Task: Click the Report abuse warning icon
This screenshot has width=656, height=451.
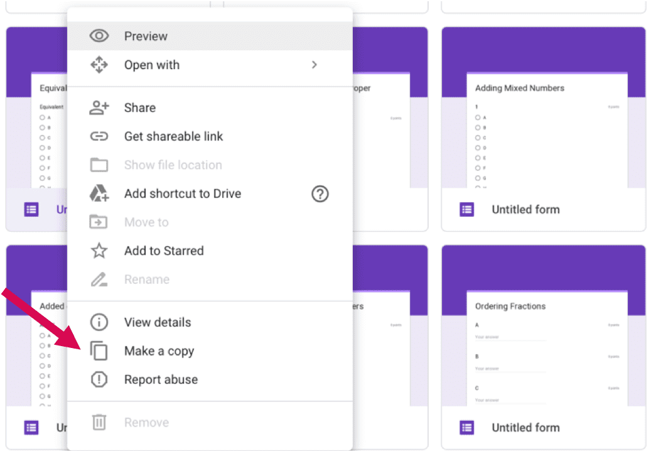Action: tap(99, 380)
